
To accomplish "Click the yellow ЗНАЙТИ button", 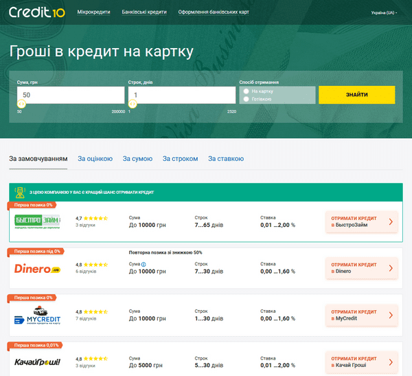I will (x=356, y=95).
